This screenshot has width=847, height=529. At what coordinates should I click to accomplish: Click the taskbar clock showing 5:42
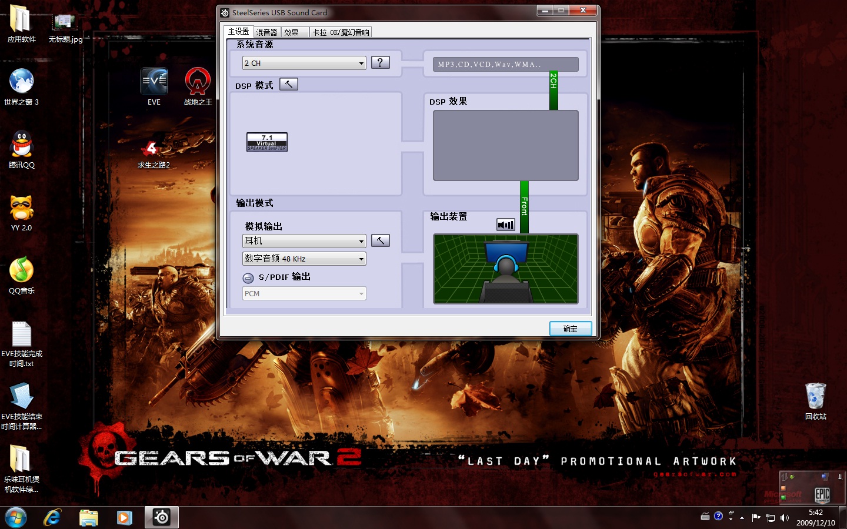(x=816, y=518)
